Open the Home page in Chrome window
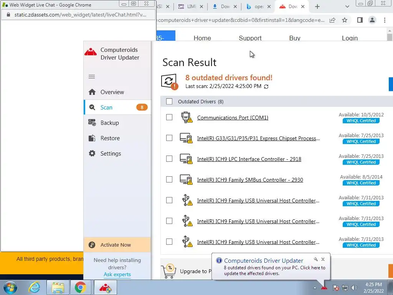Screen dimensions: 393x295 202,38
